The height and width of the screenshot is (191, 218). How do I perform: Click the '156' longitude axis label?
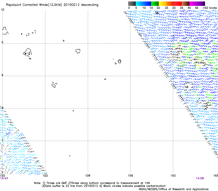(x=88, y=176)
